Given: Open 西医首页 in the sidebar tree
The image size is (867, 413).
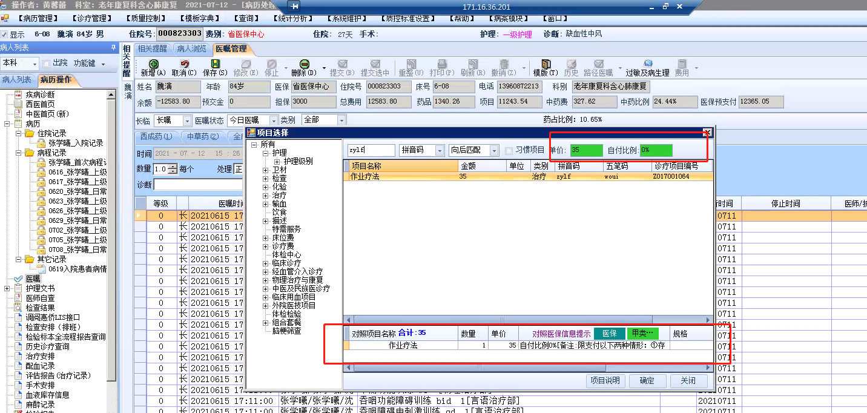Looking at the screenshot, I should coord(40,104).
